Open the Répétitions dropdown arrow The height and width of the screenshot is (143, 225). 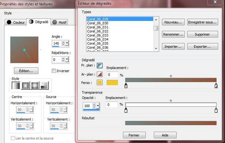(x=67, y=60)
